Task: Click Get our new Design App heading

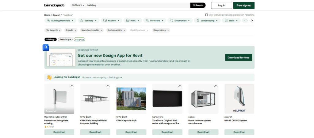Action: tap(110, 56)
